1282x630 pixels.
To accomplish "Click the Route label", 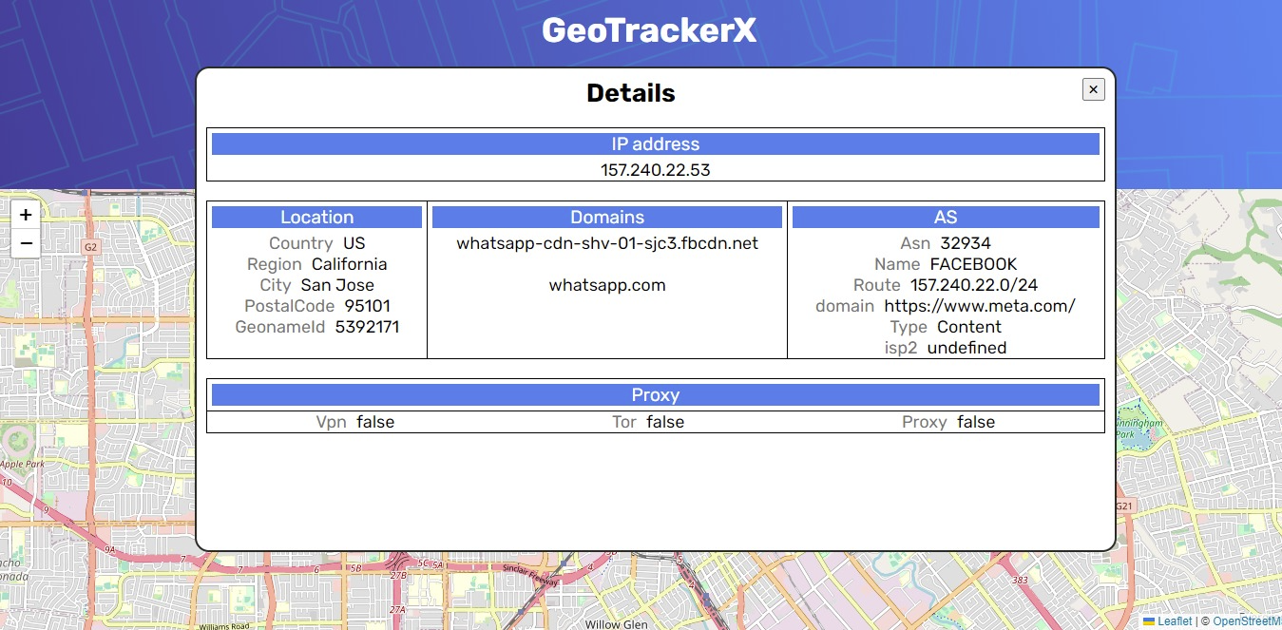I will [x=877, y=285].
